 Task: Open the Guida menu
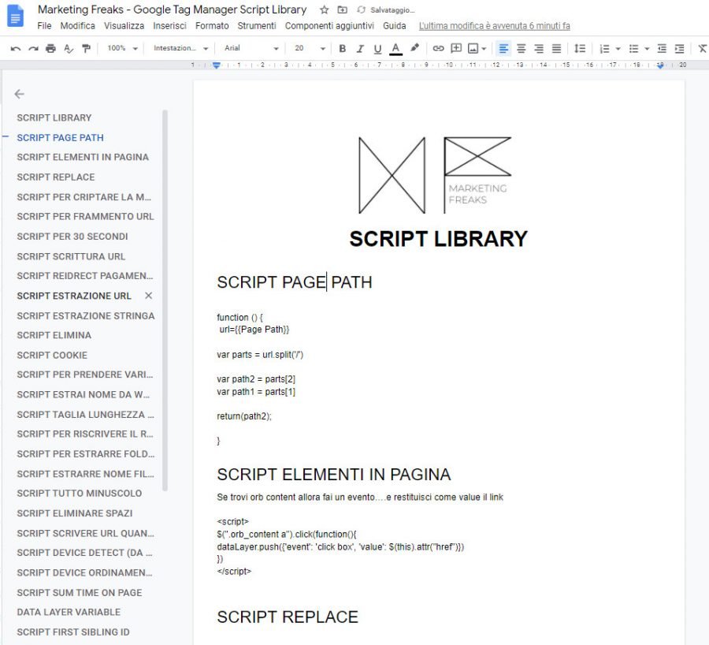395,26
